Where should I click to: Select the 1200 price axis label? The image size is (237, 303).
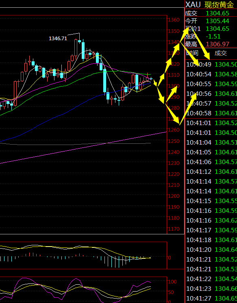click(x=174, y=196)
